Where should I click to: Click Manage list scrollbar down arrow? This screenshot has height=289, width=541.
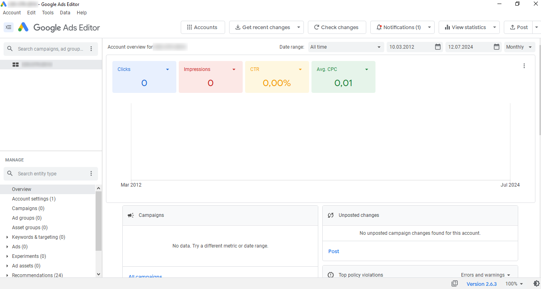tap(99, 274)
